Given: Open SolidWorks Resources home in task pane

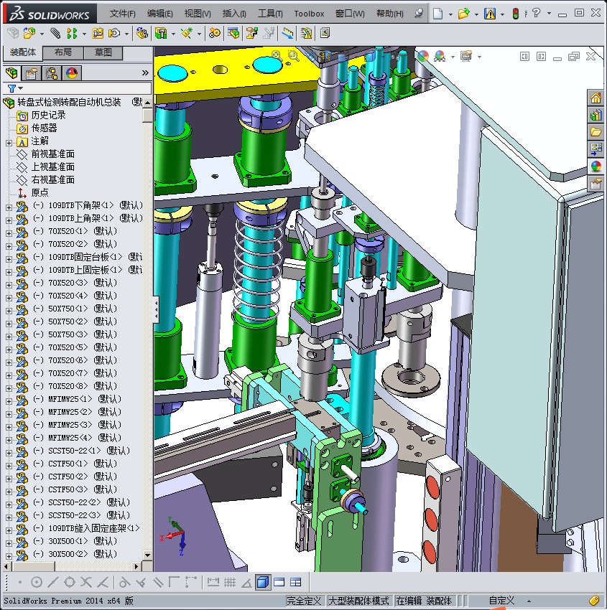Looking at the screenshot, I should [x=596, y=98].
